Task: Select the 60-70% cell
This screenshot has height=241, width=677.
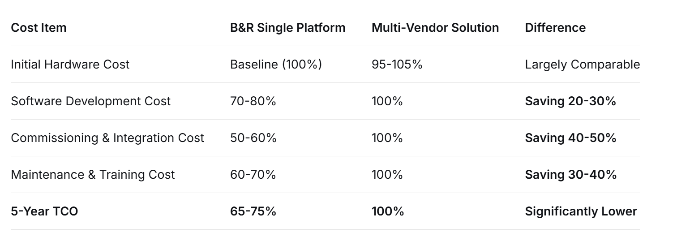Action: click(253, 175)
